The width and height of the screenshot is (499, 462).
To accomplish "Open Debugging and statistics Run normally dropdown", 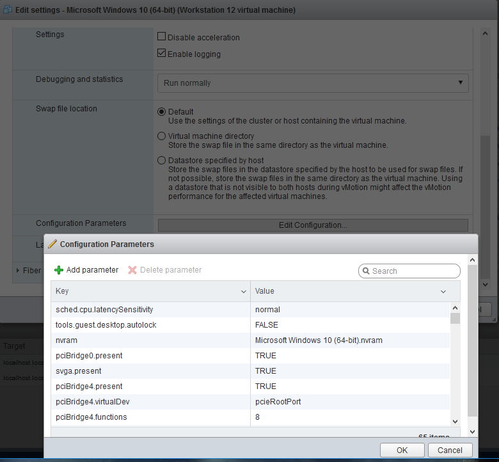I will (x=313, y=83).
